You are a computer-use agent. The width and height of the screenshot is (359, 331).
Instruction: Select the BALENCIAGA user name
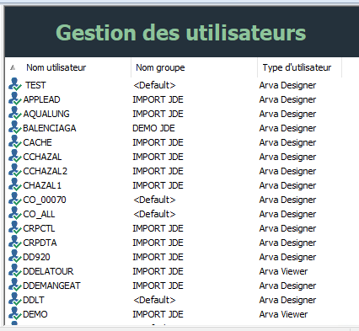(x=50, y=128)
